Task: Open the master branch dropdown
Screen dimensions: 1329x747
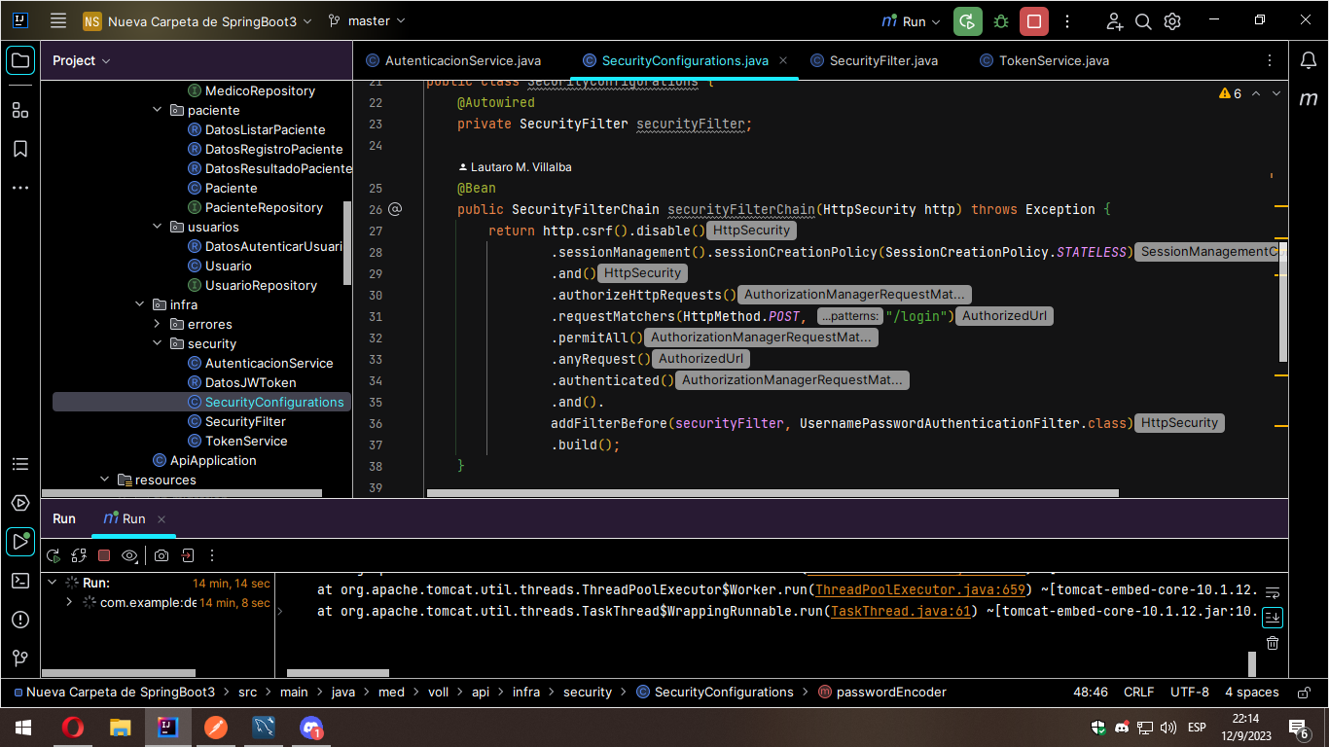Action: [368, 20]
